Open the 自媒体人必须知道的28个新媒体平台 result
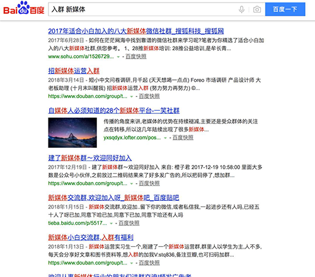This screenshot has width=315, height=277. point(114,111)
